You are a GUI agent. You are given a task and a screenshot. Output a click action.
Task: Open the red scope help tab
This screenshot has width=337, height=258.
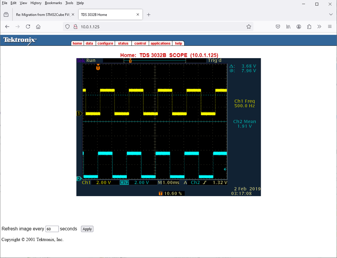(x=178, y=43)
